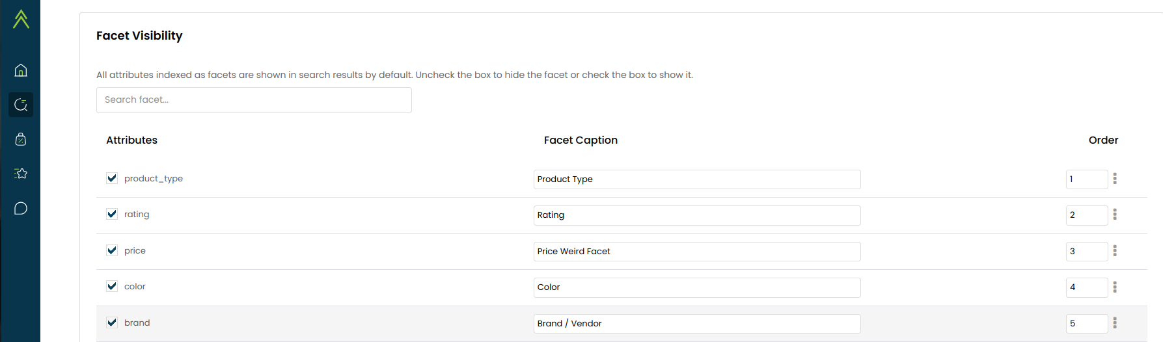Uncheck the product_type facet checkbox

(112, 178)
